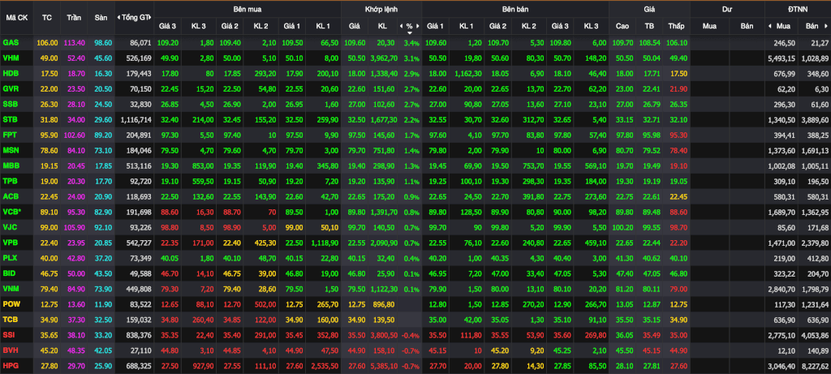
Task: Click the Mua header under Dư
Action: pyautogui.click(x=709, y=25)
